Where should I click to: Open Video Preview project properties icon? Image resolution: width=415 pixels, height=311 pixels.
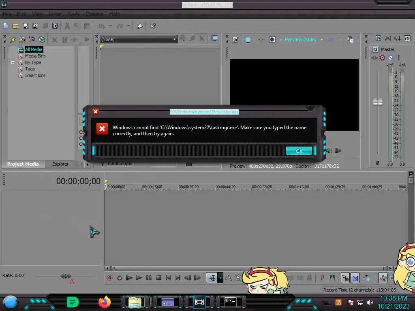(235, 40)
